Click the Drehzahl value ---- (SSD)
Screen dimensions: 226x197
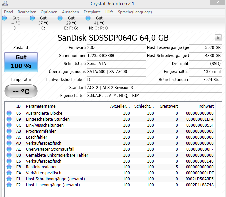coord(205,63)
